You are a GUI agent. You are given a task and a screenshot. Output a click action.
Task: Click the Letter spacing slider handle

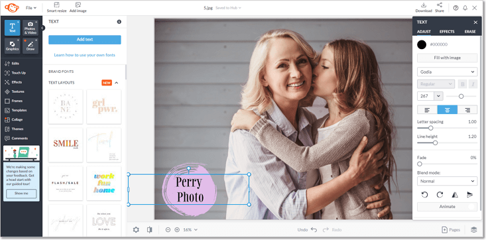coord(430,128)
